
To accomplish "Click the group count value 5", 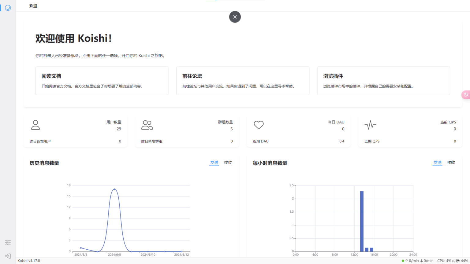I will coord(232,129).
